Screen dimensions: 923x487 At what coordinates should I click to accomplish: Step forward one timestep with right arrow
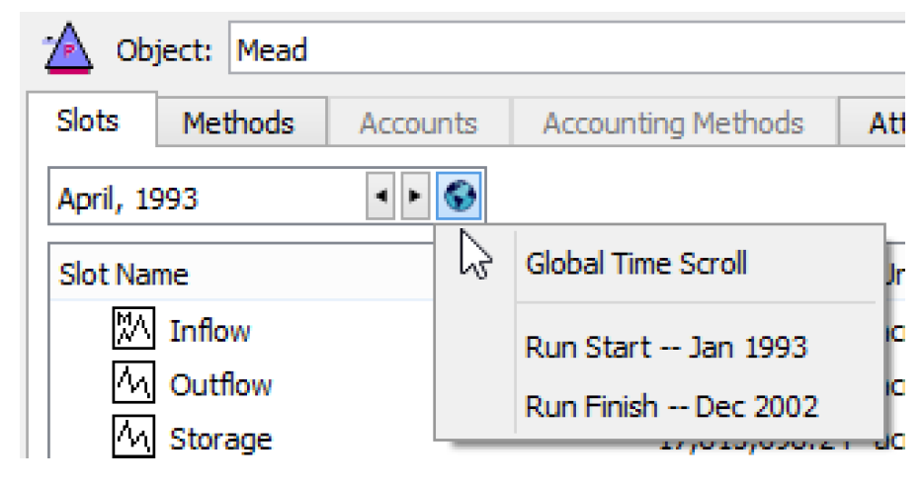coord(414,200)
